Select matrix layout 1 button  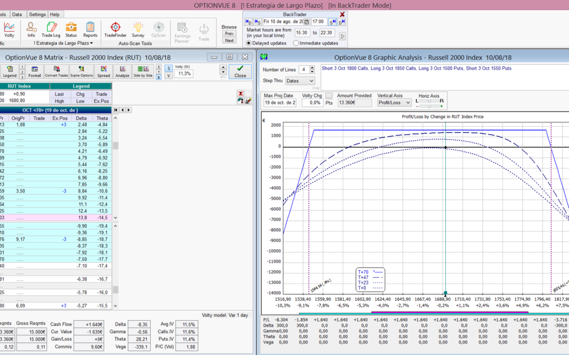pyautogui.click(x=22, y=67)
